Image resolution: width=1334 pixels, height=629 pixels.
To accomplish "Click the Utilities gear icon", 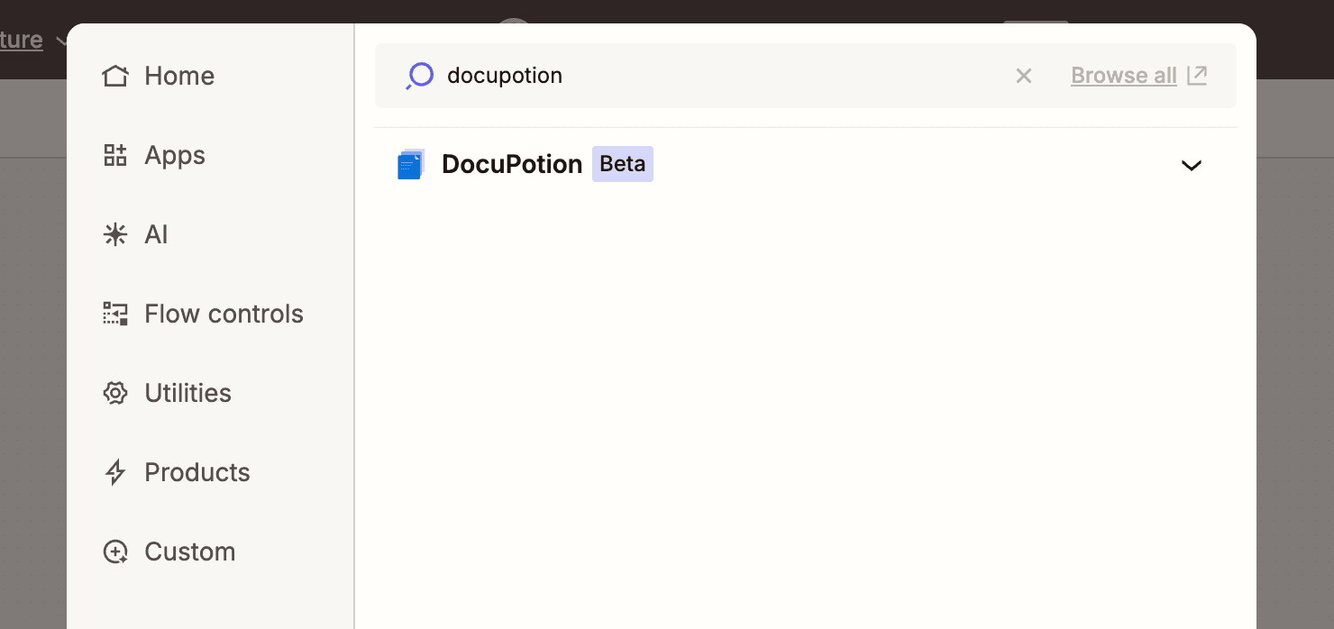I will point(115,393).
